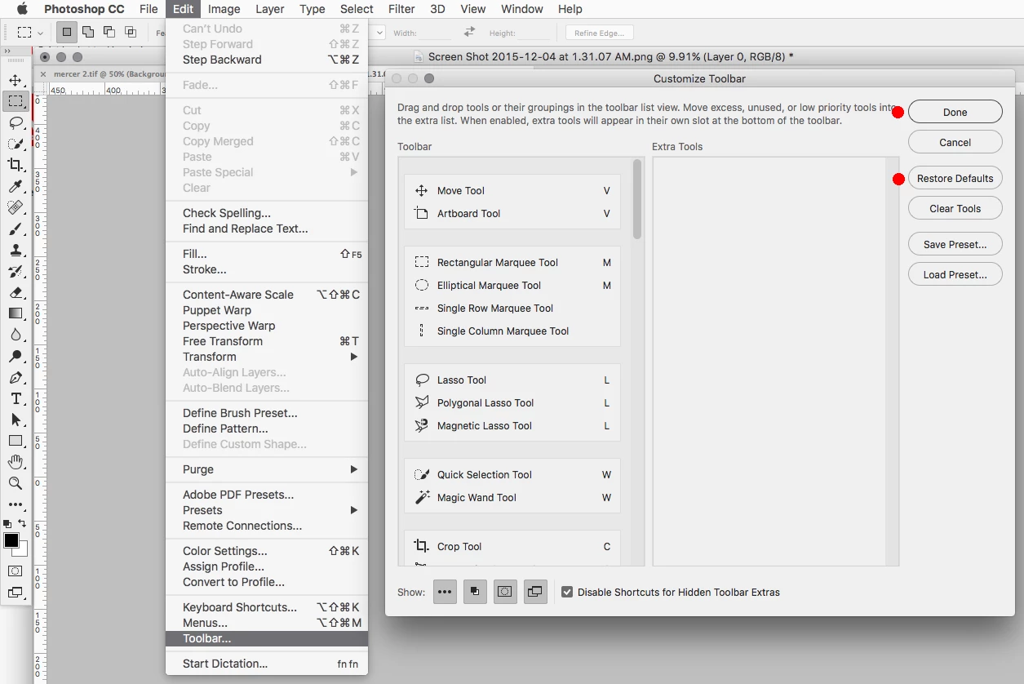Select the Horizontal Type tool
Viewport: 1024px width, 684px height.
16,398
